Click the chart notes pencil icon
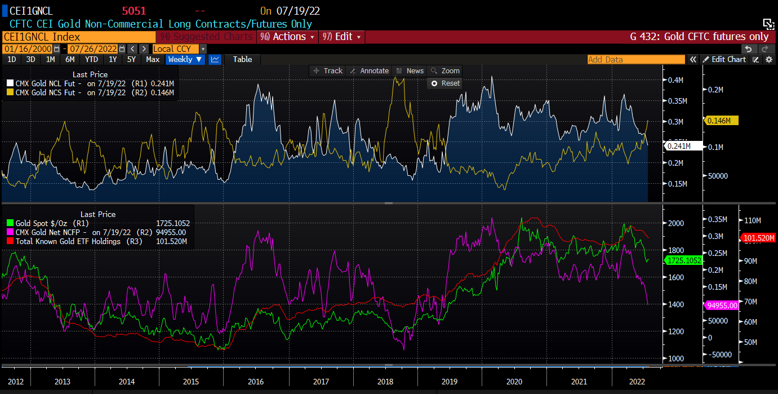This screenshot has width=778, height=394. 756,60
